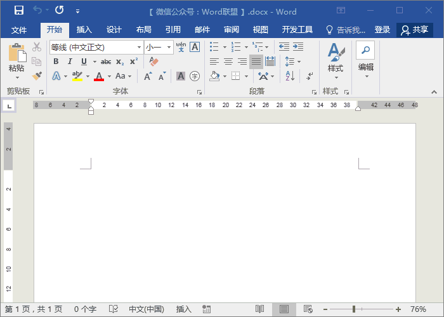Viewport: 444px width, 317px height.
Task: Switch to the 视图 (View) tab
Action: click(261, 30)
